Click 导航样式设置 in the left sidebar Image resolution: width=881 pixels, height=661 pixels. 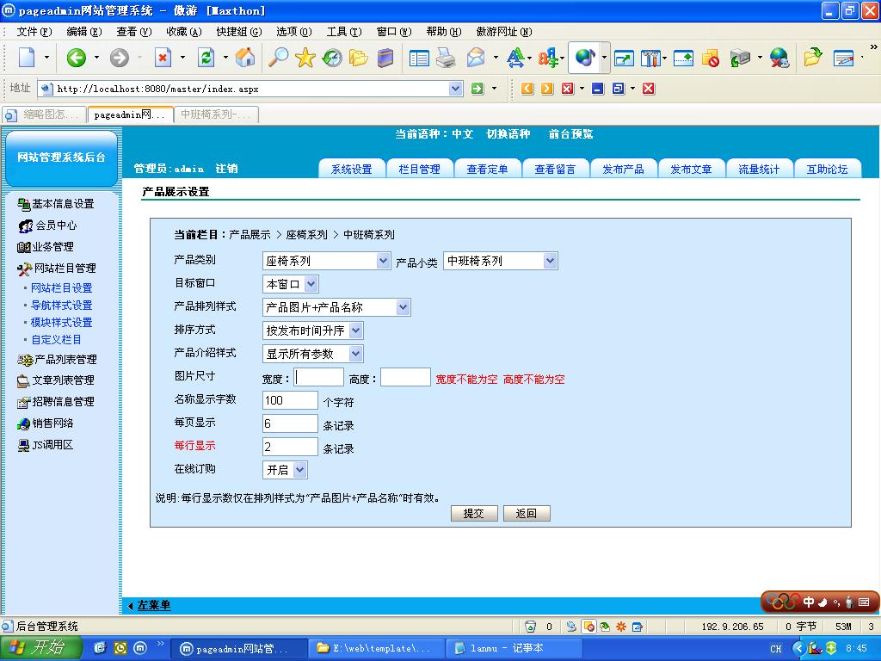click(61, 306)
